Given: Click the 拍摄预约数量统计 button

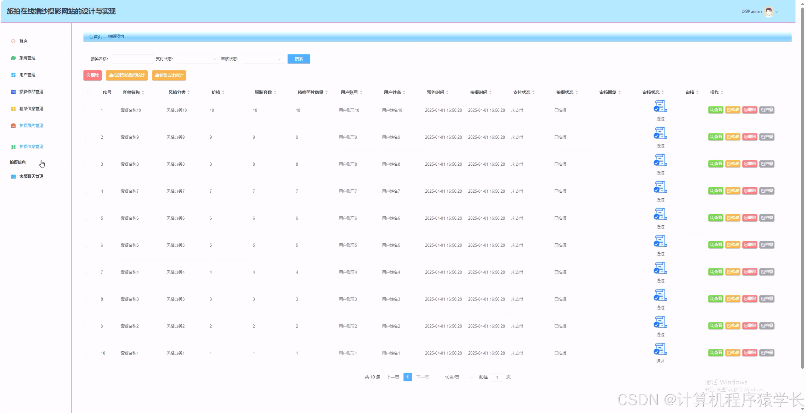Looking at the screenshot, I should pyautogui.click(x=127, y=75).
